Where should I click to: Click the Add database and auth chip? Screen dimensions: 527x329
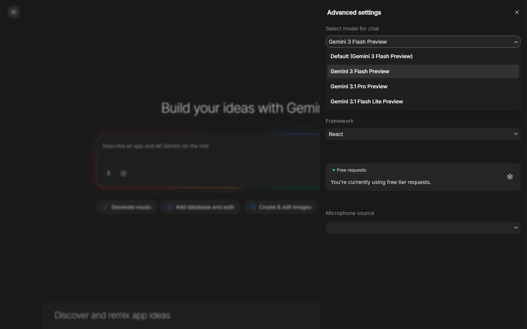pos(201,207)
